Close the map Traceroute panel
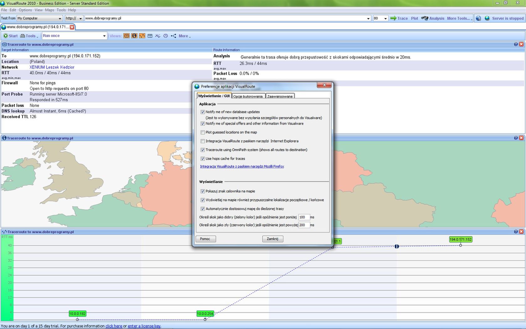Screen dimensions: 526x329 [x=521, y=138]
